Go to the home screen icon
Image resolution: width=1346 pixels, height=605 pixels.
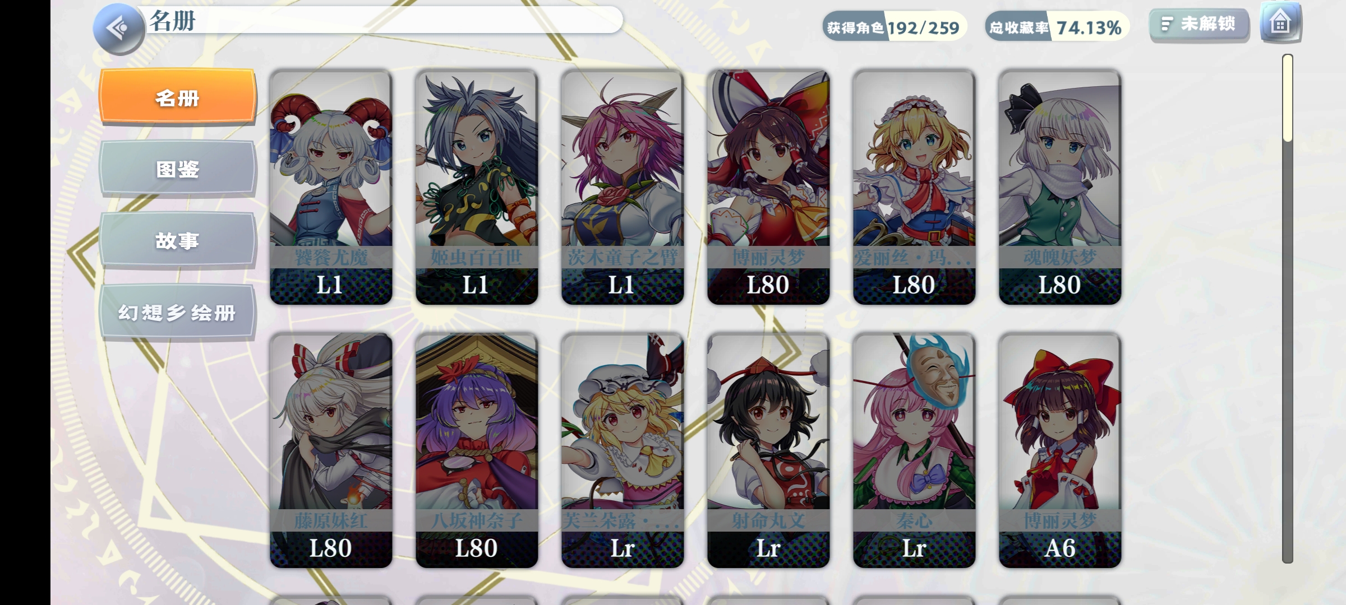tap(1280, 22)
